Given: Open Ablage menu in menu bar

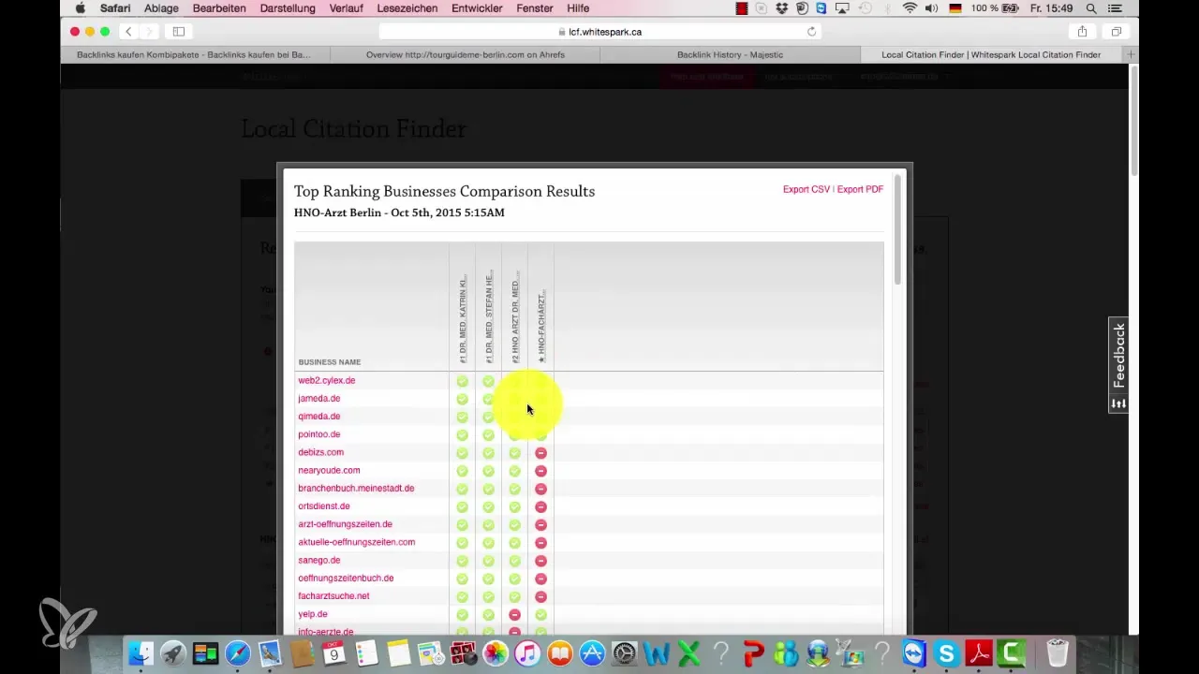Looking at the screenshot, I should (x=161, y=8).
